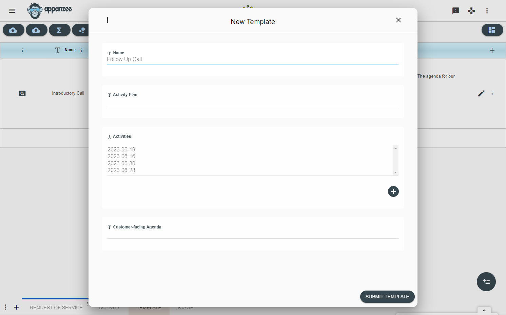Click "The agenda for our" cell text

click(436, 76)
